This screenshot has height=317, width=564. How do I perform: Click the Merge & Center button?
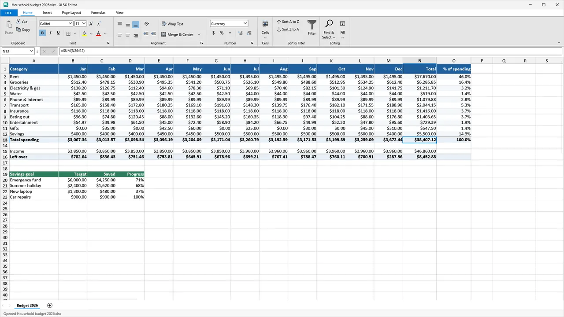(x=177, y=34)
